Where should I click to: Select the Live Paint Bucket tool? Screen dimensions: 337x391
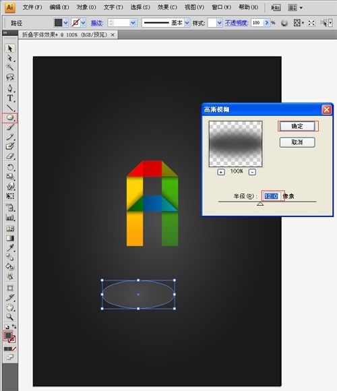point(9,266)
